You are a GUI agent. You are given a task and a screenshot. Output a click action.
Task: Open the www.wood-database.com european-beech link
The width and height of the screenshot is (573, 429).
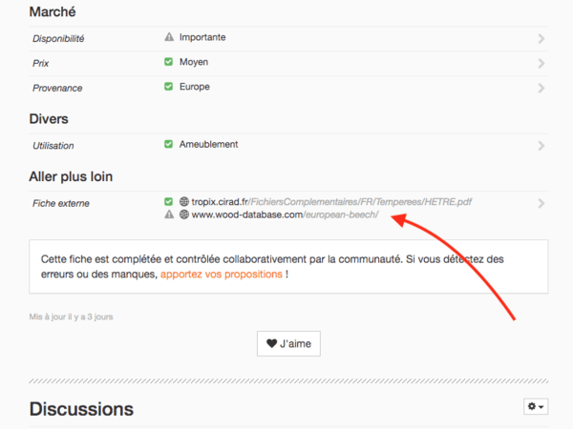[x=285, y=214]
